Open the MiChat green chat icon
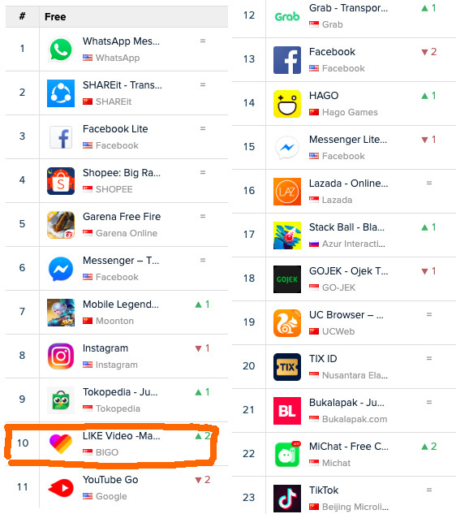The image size is (456, 514). point(287,455)
